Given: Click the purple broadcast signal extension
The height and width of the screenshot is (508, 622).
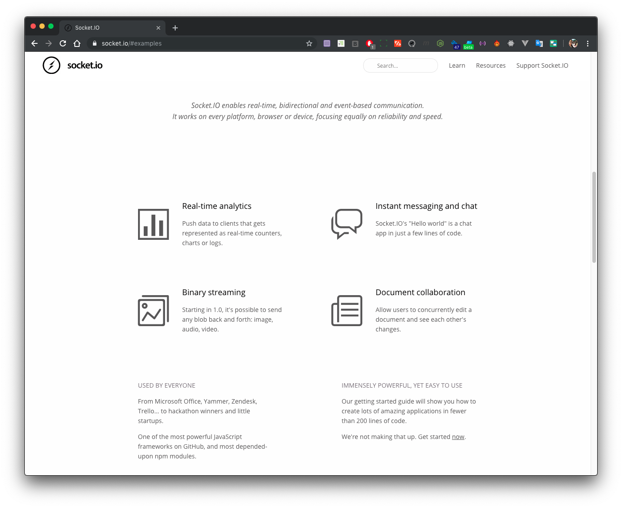Looking at the screenshot, I should (x=483, y=43).
